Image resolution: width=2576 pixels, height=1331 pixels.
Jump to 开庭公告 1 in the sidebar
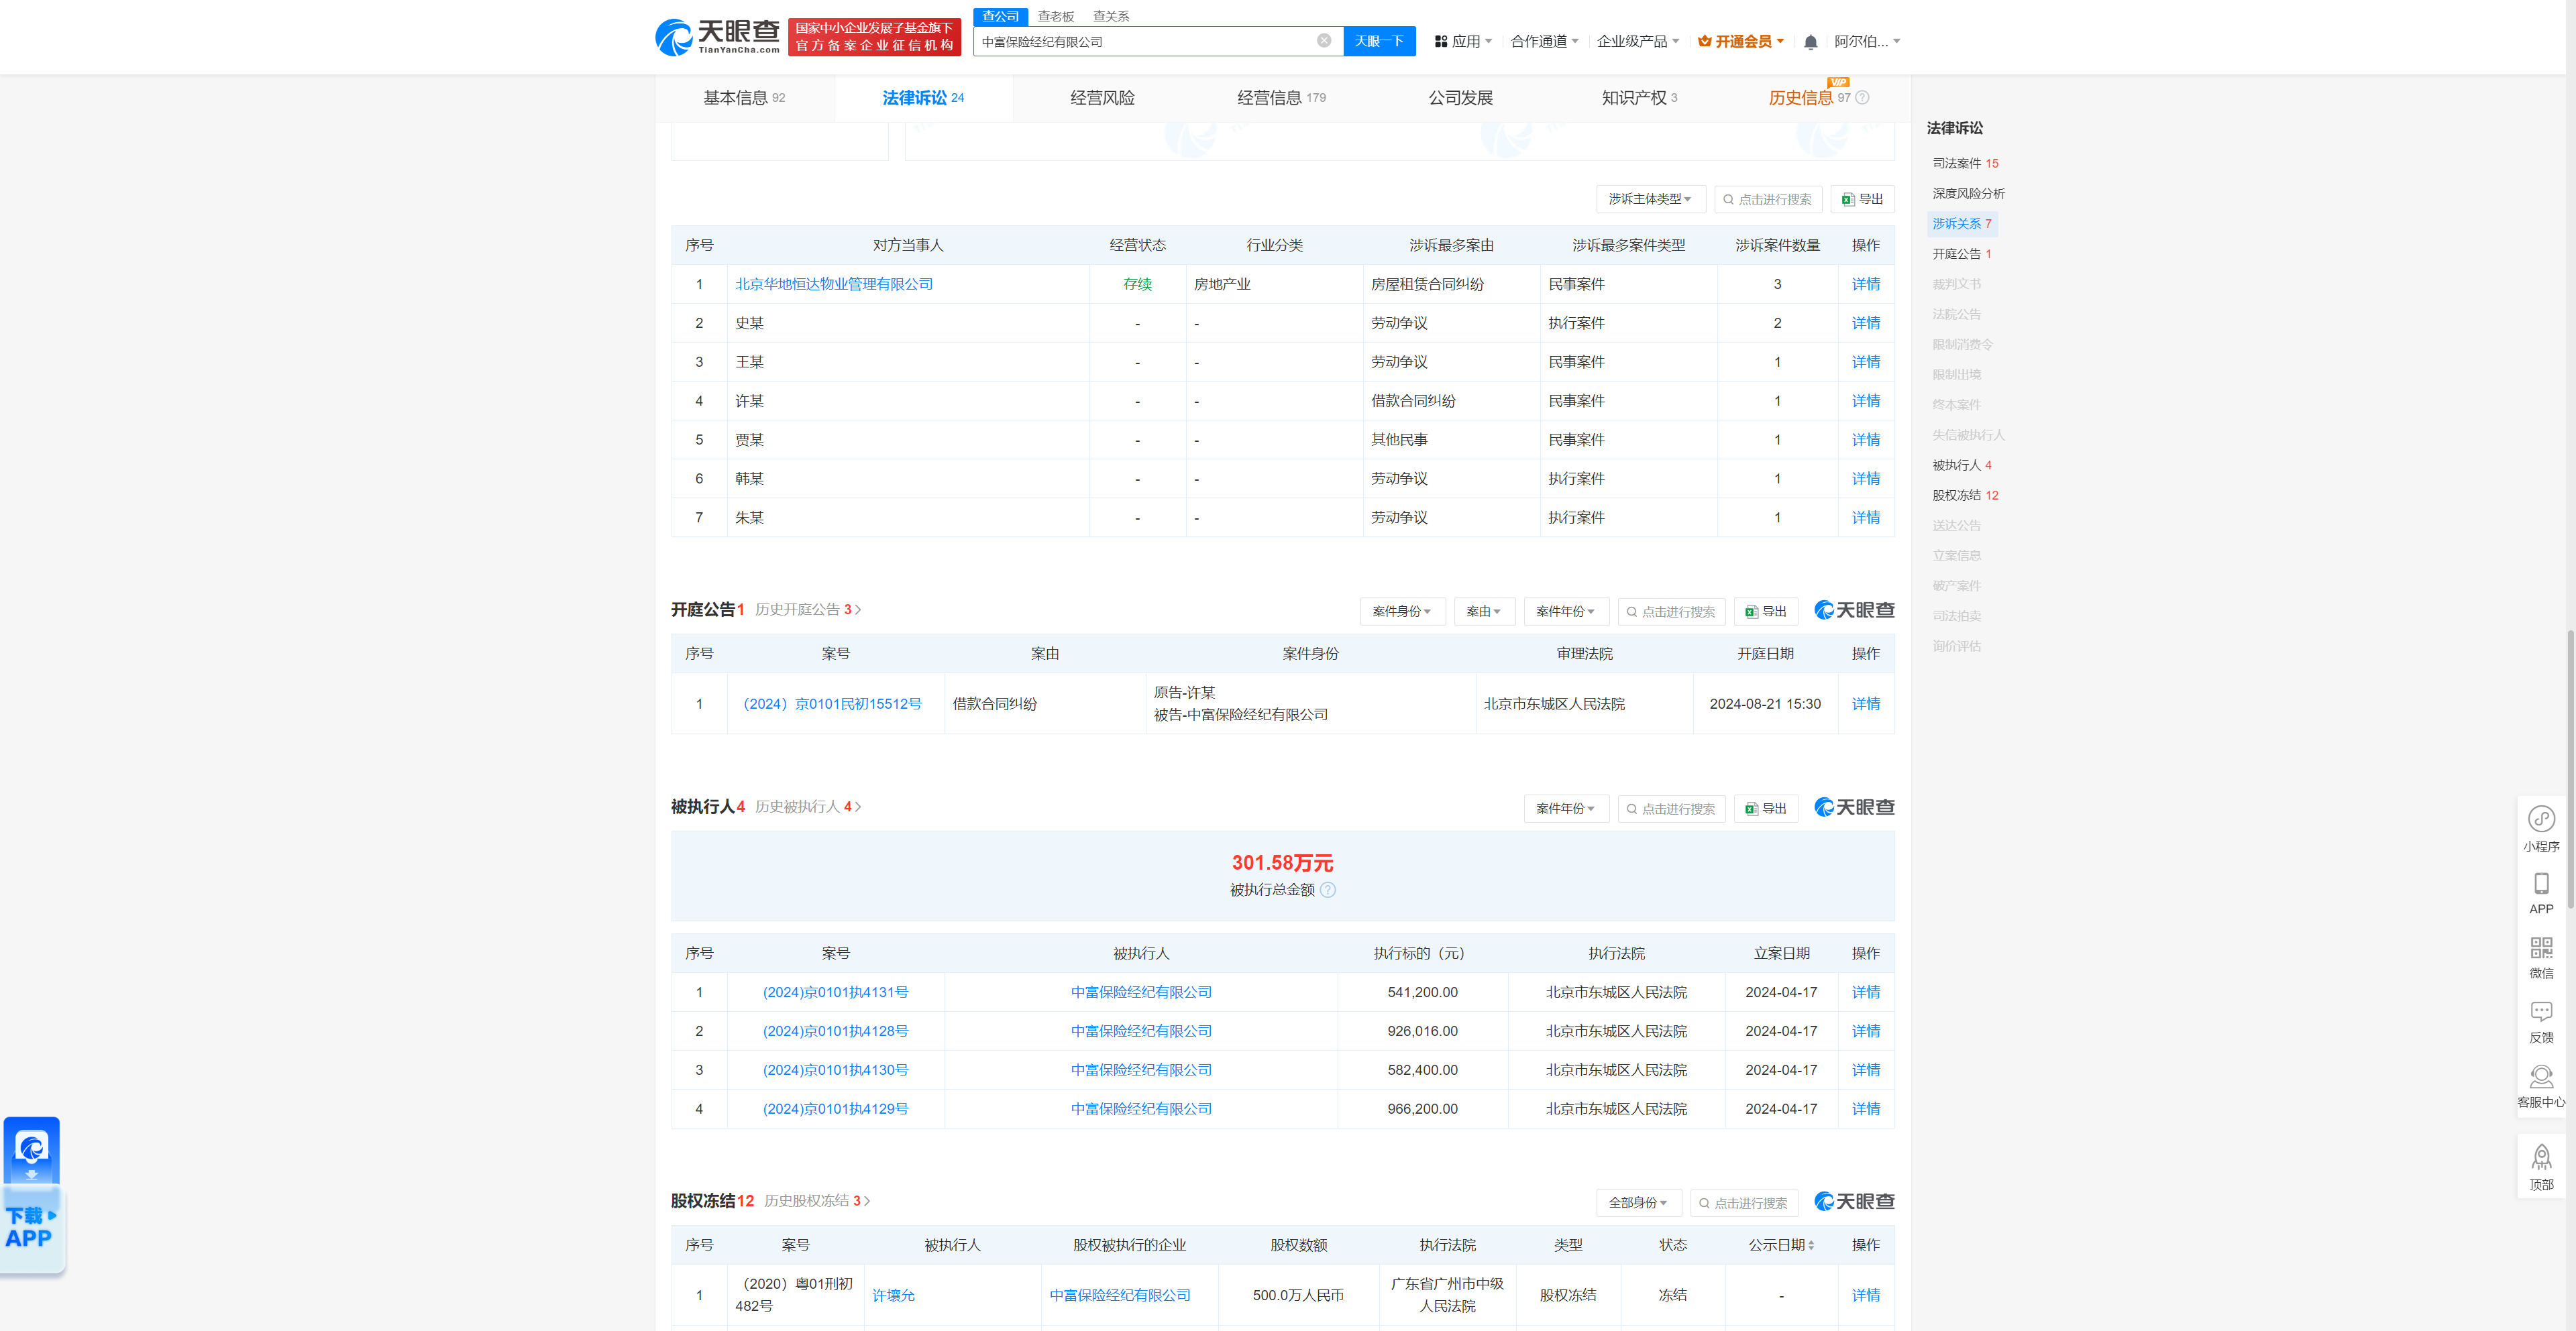point(1961,255)
